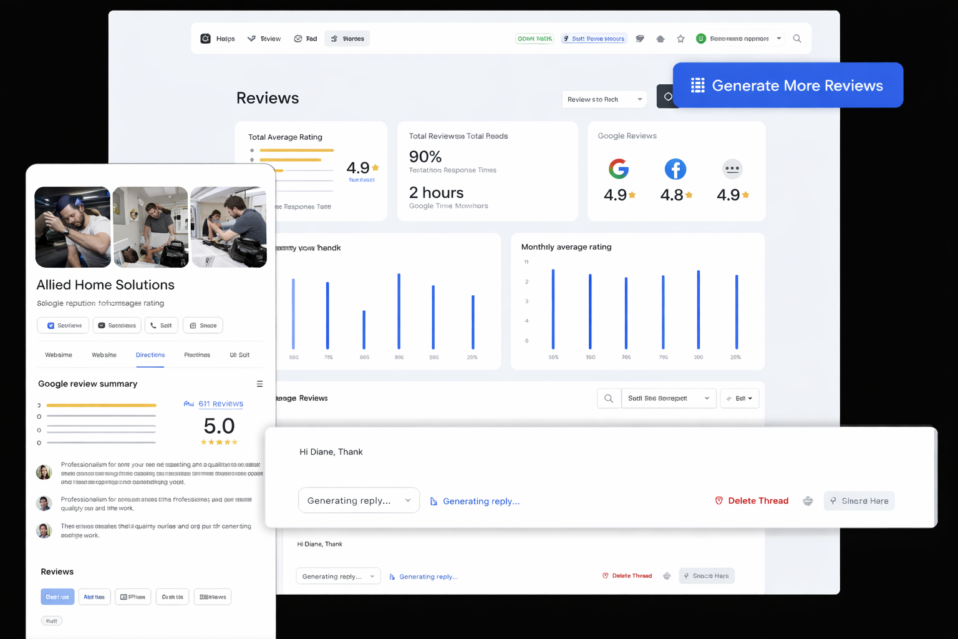This screenshot has height=639, width=958.
Task: Click the blue icon beside 611 Reviews
Action: tap(188, 404)
